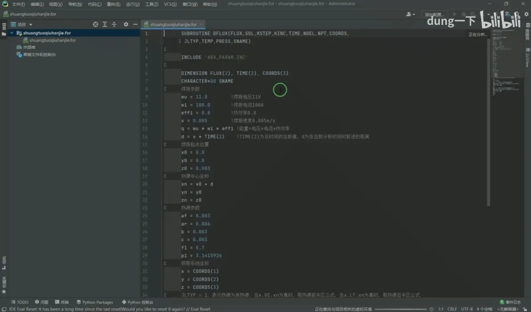Image resolution: width=531 pixels, height=312 pixels.
Task: Click the Eval Reset notification text
Action: [x=110, y=309]
